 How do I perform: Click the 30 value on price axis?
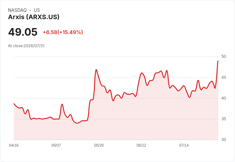pyautogui.click(x=224, y=140)
